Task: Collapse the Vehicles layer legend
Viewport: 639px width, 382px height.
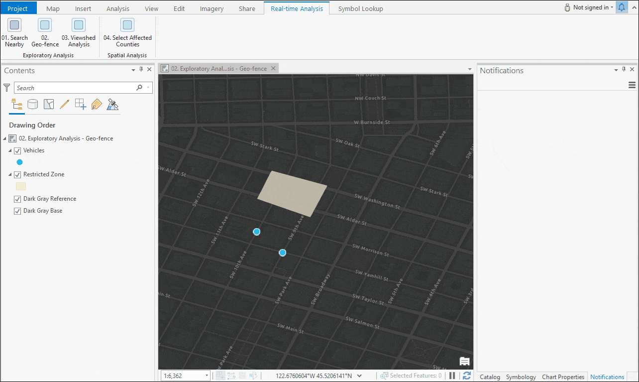Action: (x=10, y=150)
